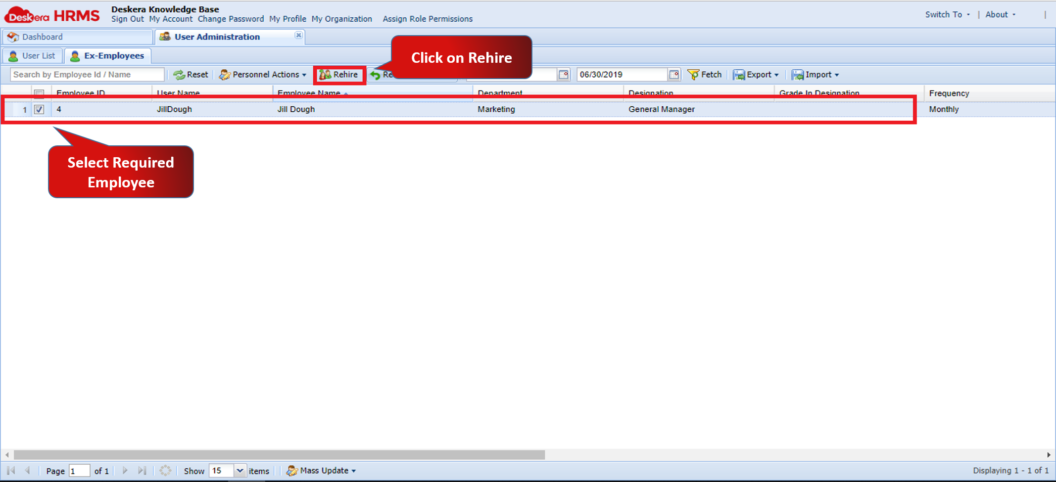
Task: Open the Mass Update dropdown
Action: click(x=321, y=471)
